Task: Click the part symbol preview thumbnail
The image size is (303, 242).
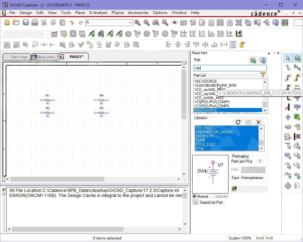Action: (210, 174)
